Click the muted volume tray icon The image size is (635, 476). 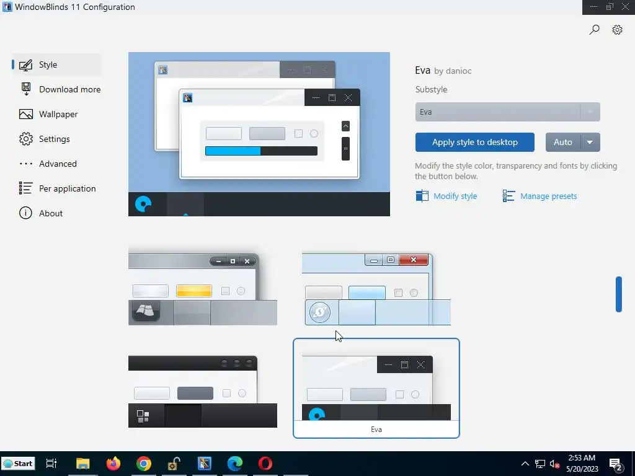[555, 464]
